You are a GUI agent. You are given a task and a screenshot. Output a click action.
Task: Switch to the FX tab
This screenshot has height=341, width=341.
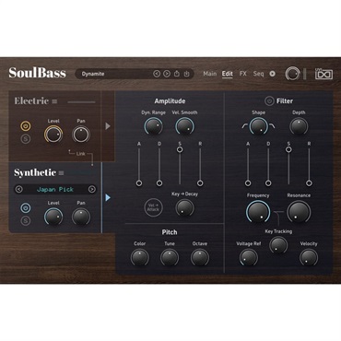click(x=243, y=74)
